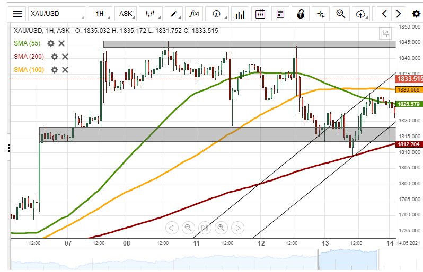The width and height of the screenshot is (423, 272).
Task: Detach chart using the pop-out icon
Action: coord(385,34)
